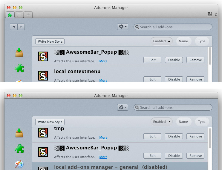222x170 pixels.
Task: Click Write New Style in the bottom window
Action: (50, 122)
